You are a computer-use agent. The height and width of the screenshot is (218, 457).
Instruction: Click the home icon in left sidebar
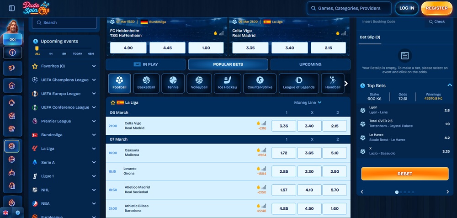point(12,85)
